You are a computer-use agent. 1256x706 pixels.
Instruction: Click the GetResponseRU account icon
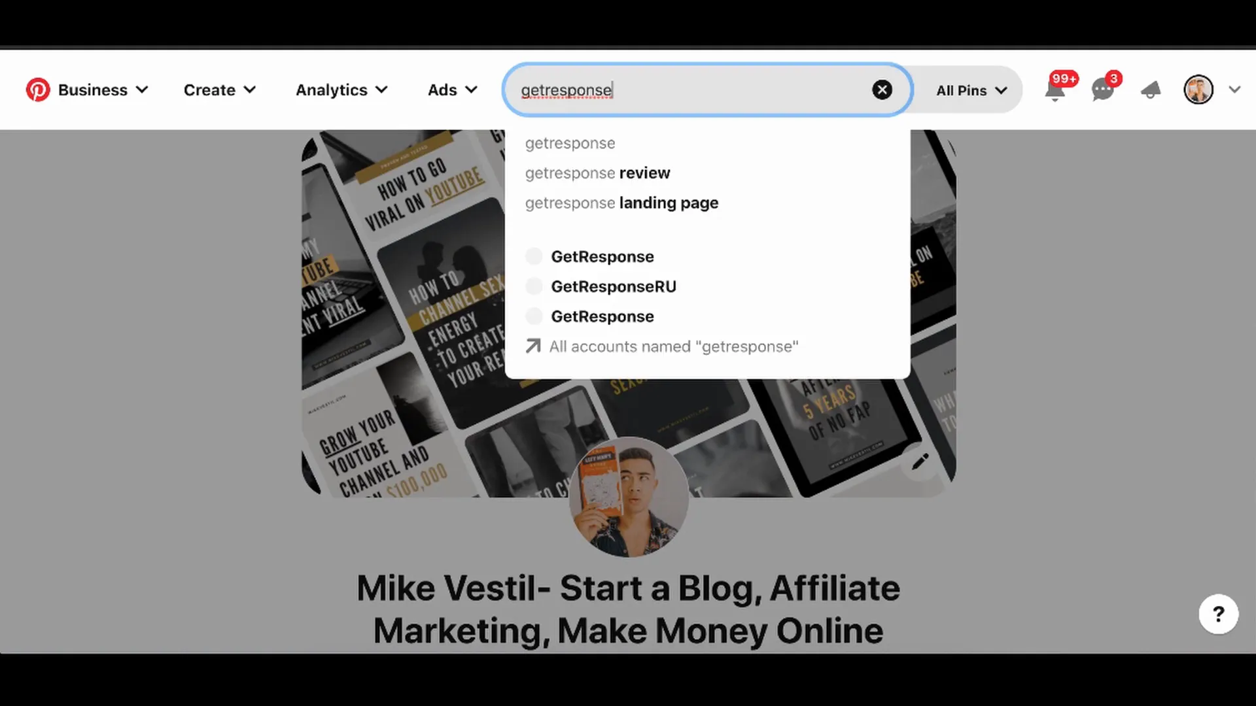click(533, 285)
